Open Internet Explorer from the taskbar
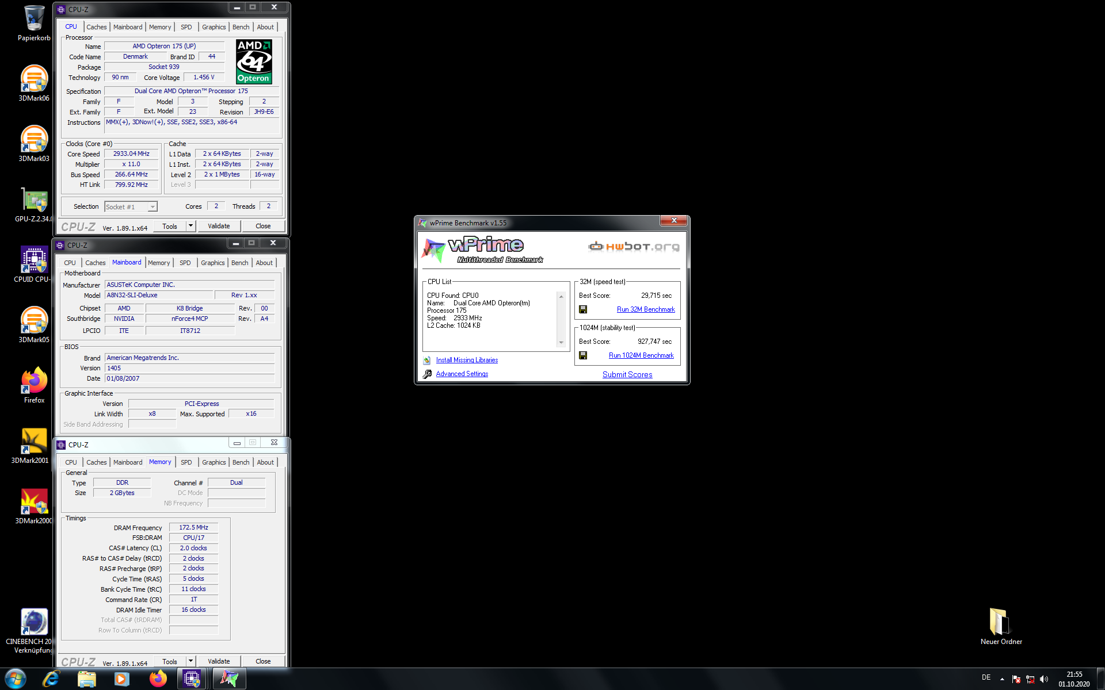 [51, 679]
